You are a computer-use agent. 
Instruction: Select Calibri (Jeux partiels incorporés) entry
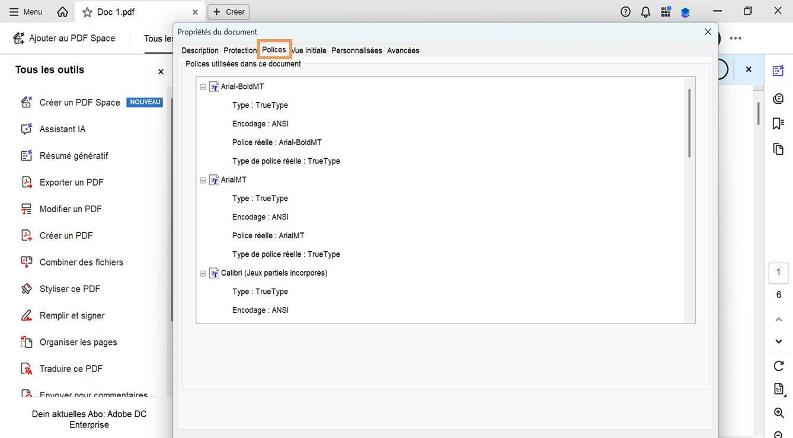pos(274,273)
